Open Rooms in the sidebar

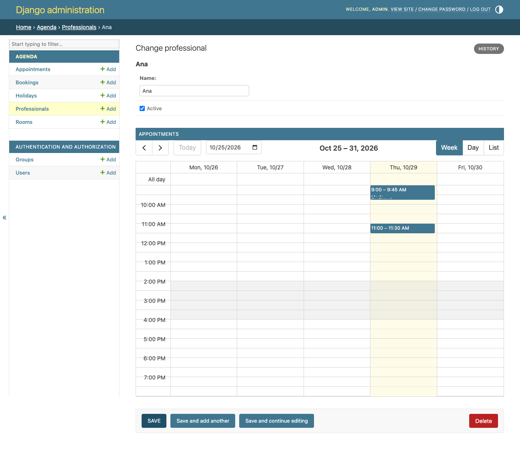(24, 122)
